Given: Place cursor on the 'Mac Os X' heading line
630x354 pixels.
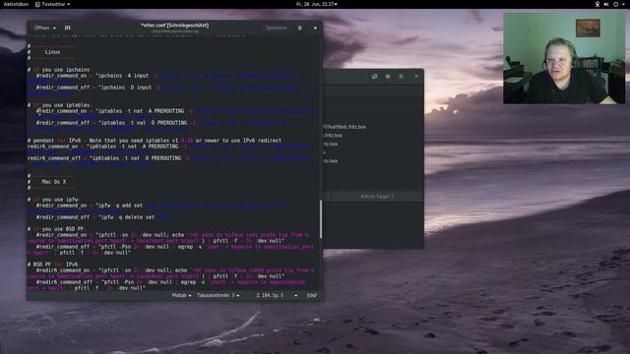Looking at the screenshot, I should (x=46, y=182).
